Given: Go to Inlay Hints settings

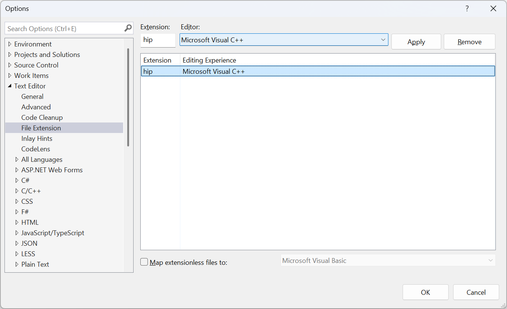Looking at the screenshot, I should (x=37, y=139).
